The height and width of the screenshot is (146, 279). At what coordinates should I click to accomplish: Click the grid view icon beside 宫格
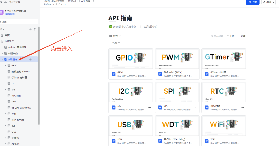pyautogui.click(x=111, y=36)
